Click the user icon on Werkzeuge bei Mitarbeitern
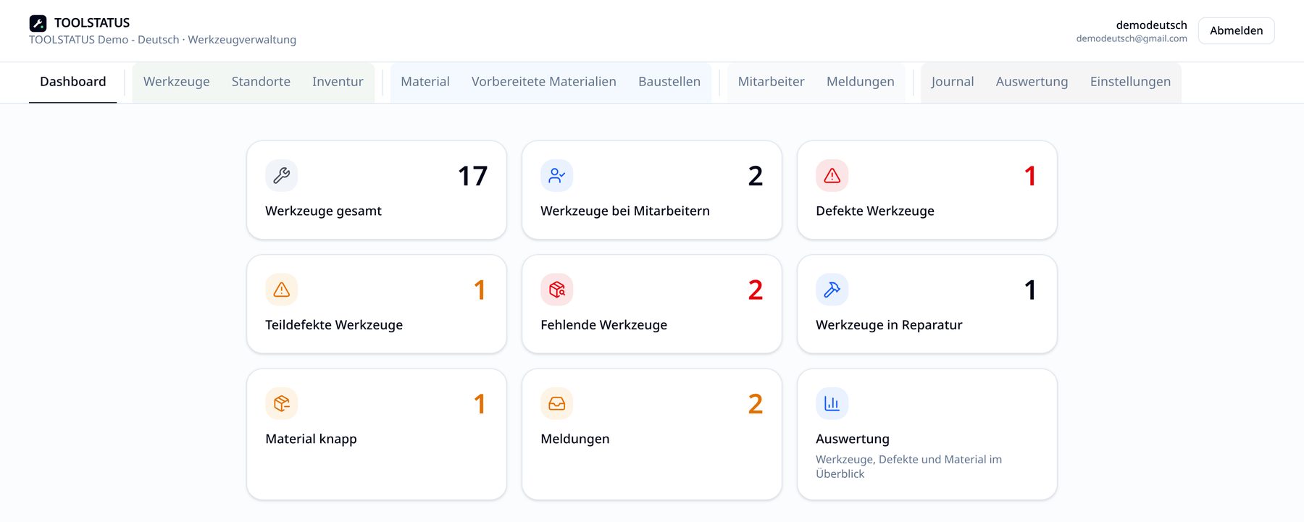 (x=557, y=175)
